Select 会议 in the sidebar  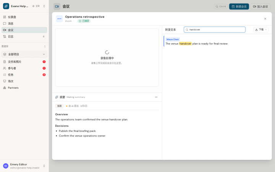(24, 30)
